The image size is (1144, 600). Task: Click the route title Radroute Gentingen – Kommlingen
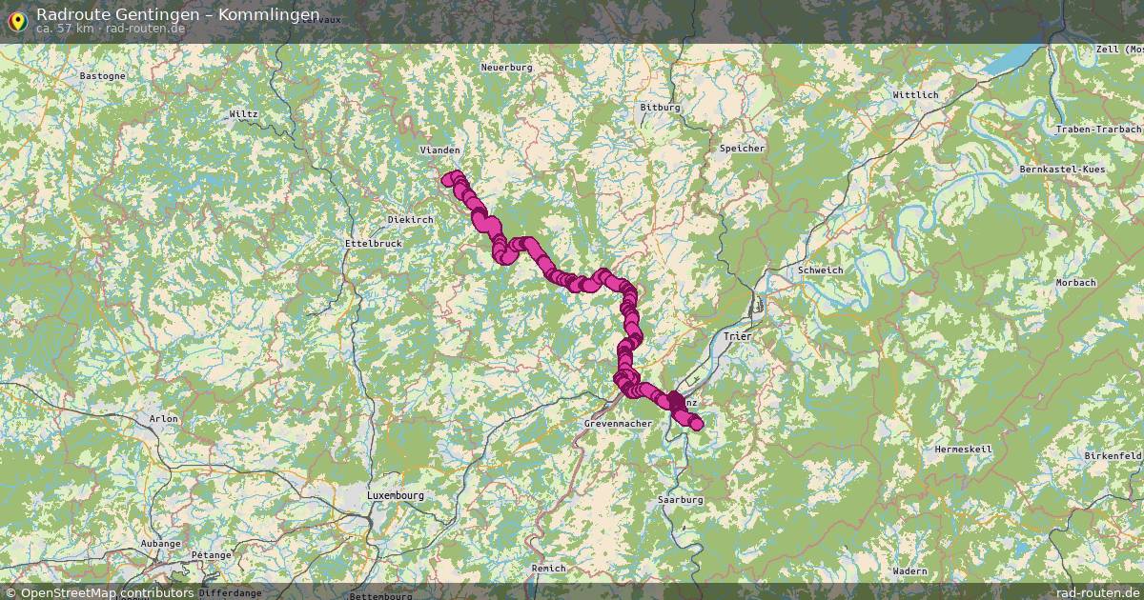coord(177,13)
